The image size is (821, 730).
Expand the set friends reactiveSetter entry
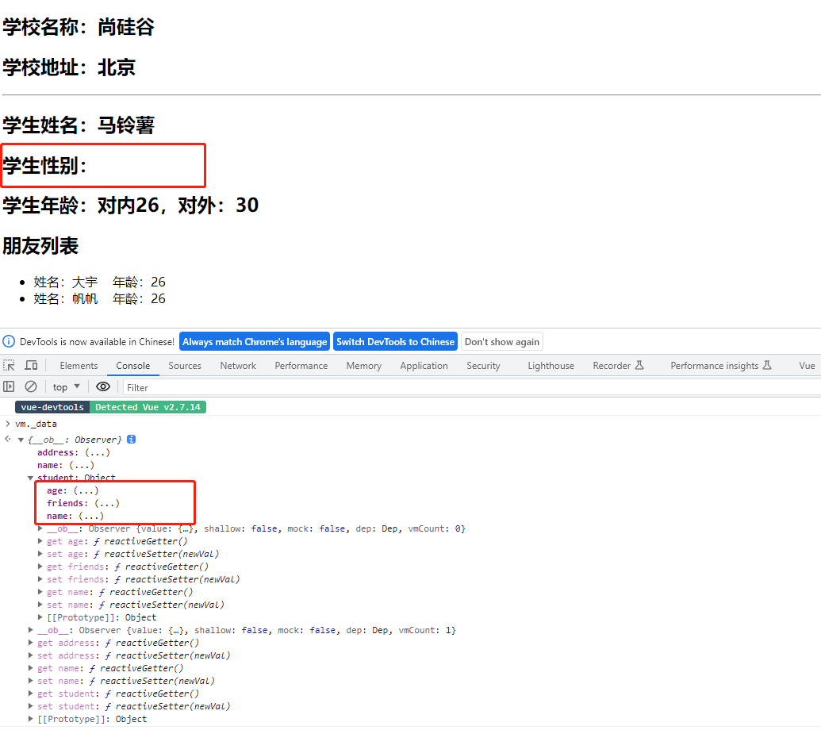tap(40, 579)
